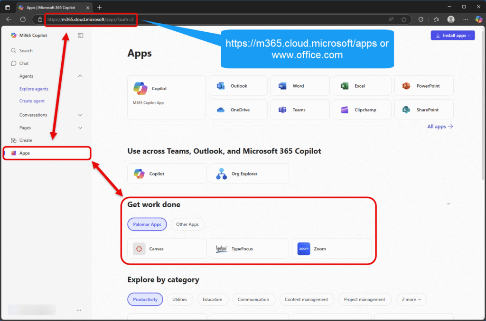The image size is (486, 321).
Task: Open tab actions menu icon
Action: coord(8,8)
